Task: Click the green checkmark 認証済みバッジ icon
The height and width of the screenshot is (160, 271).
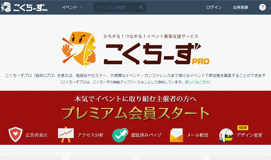Action: [120, 135]
